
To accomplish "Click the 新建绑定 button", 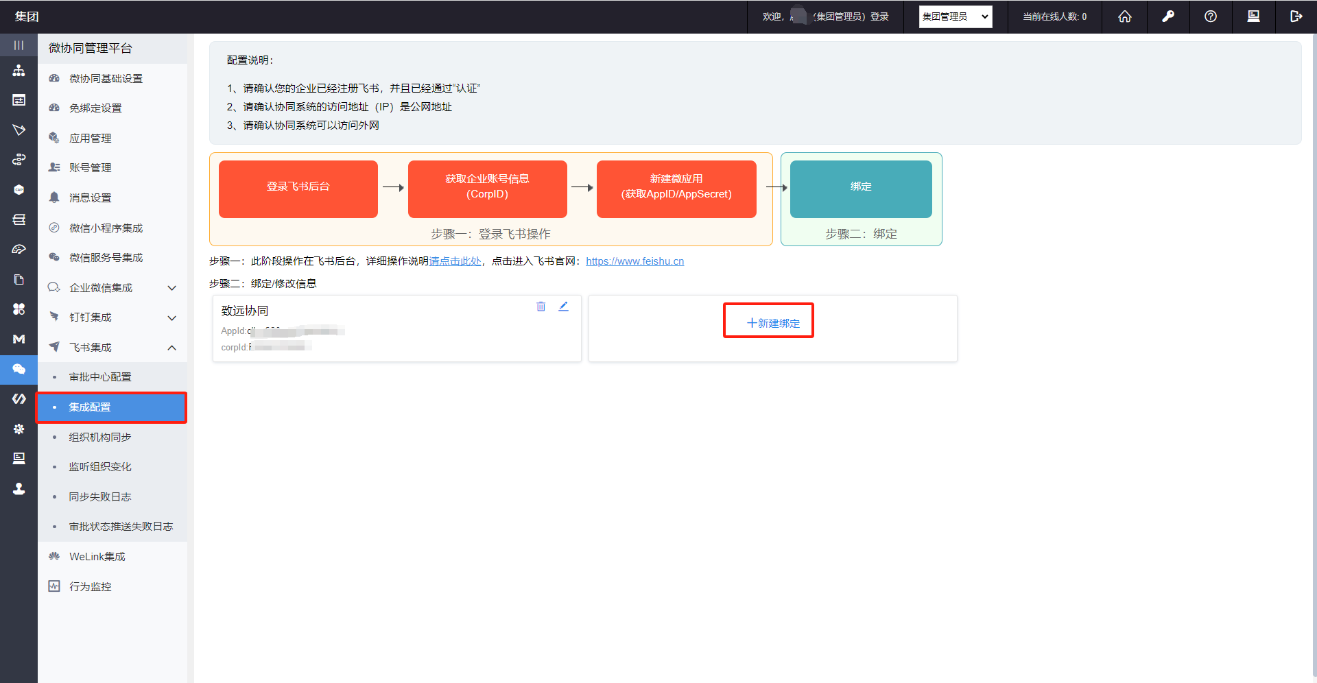I will 772,323.
